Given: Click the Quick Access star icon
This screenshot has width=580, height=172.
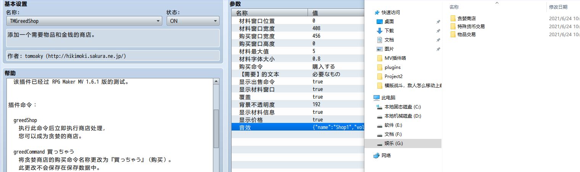Looking at the screenshot, I should click(377, 13).
